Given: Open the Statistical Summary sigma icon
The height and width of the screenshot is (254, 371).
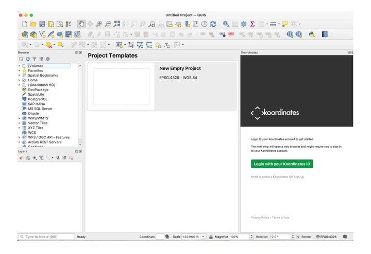Looking at the screenshot, I should pyautogui.click(x=252, y=24).
